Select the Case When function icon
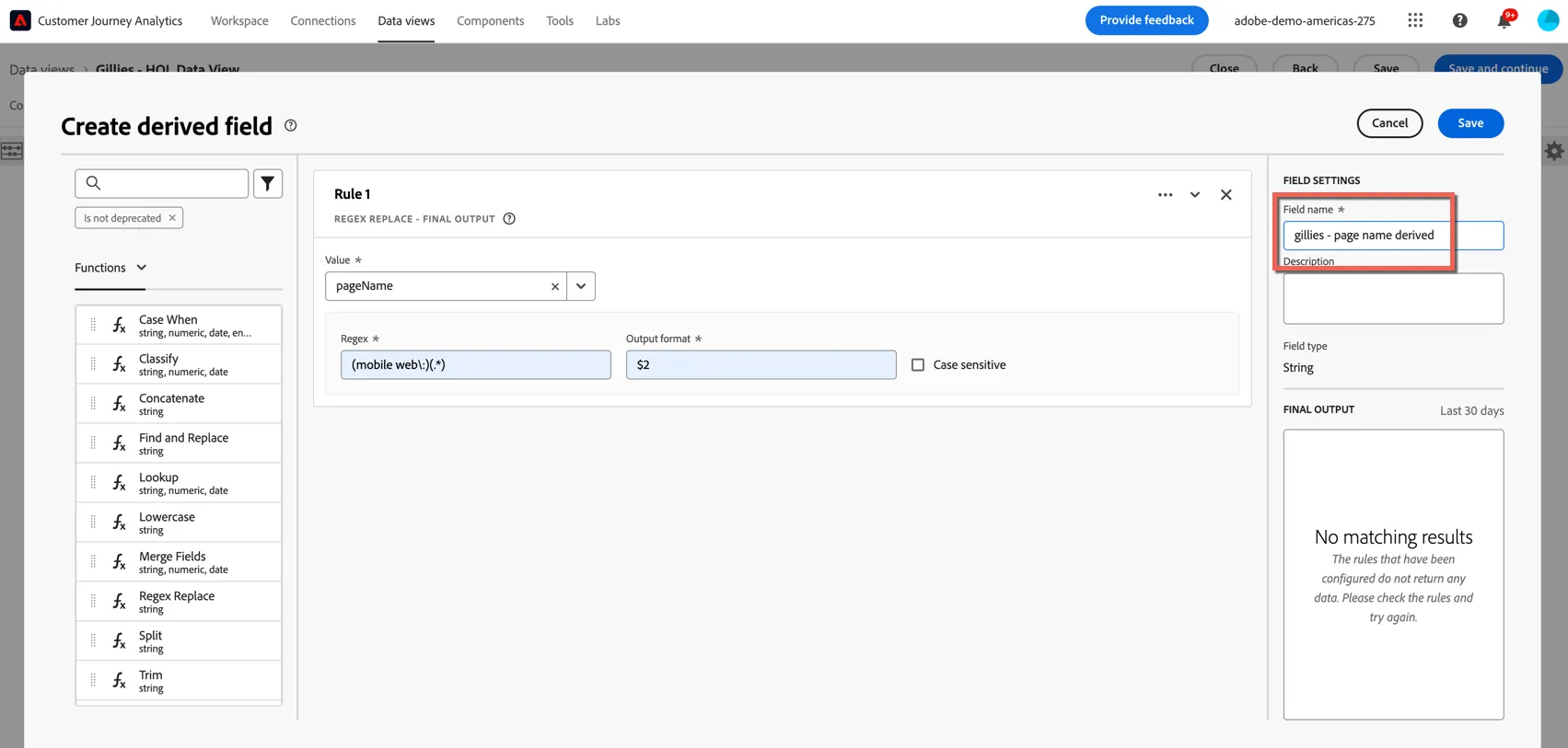The image size is (1568, 748). pos(120,326)
